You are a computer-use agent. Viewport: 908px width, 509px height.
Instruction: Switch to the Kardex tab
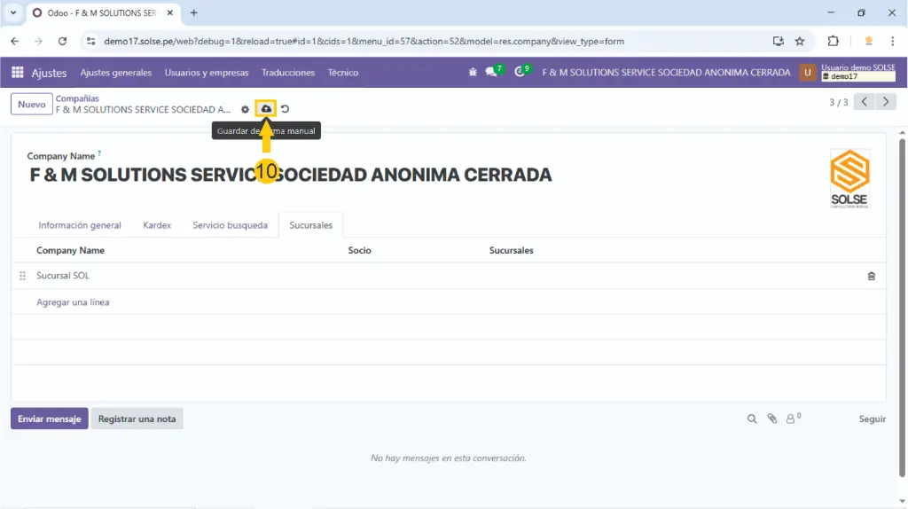click(x=157, y=225)
